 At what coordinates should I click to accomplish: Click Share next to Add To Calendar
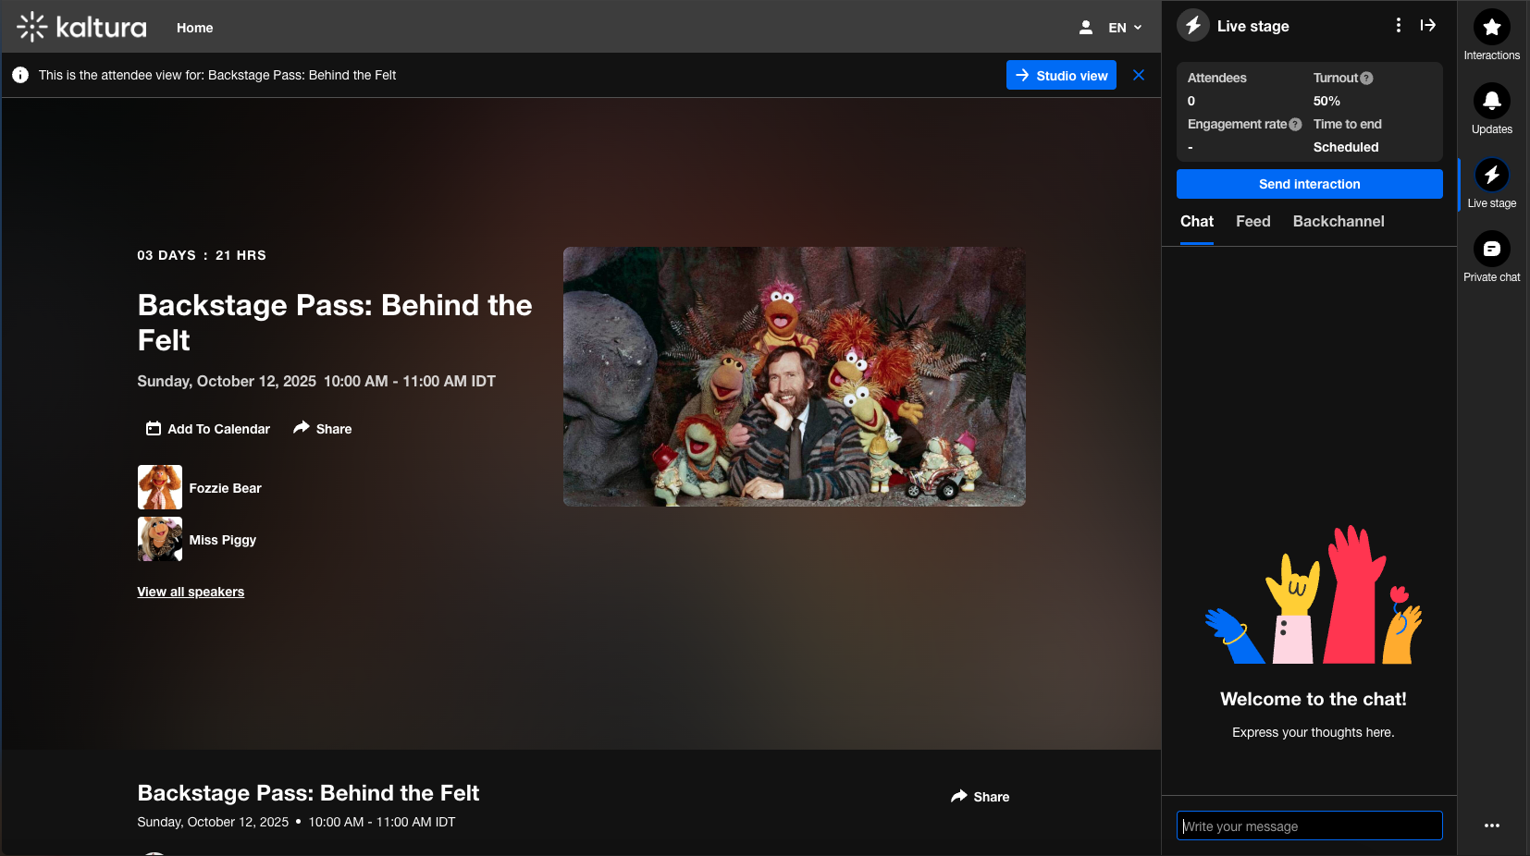[323, 429]
